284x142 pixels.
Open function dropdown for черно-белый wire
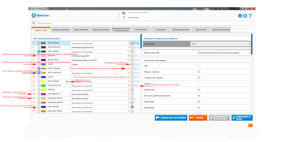[100, 43]
